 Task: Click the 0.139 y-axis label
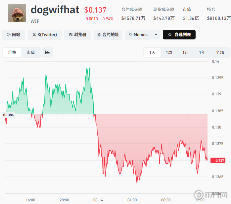pyautogui.click(x=216, y=94)
